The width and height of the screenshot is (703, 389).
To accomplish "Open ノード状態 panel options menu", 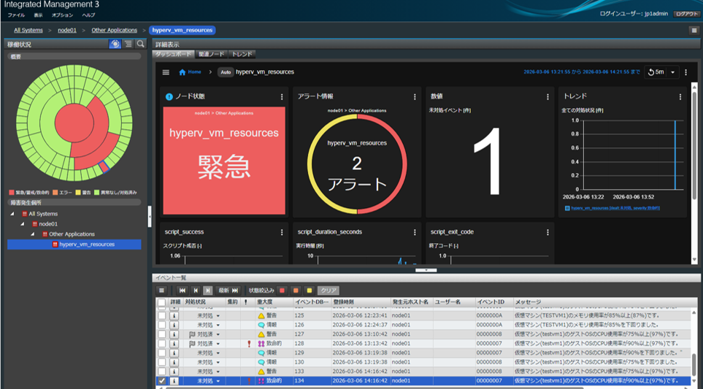I will [x=282, y=97].
